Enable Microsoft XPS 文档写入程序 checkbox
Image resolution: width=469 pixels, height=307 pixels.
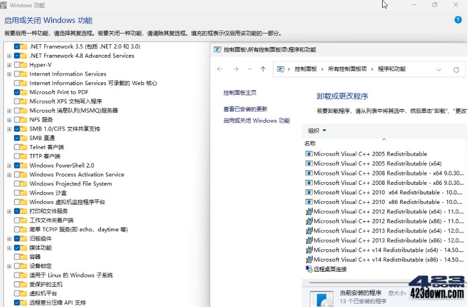point(17,101)
